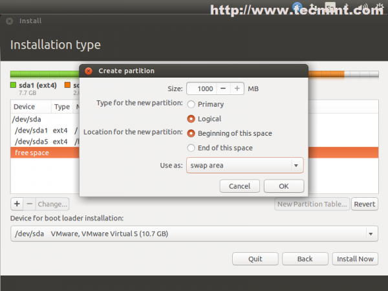388x291 pixels.
Task: Select the free space row
Action: click(x=195, y=153)
